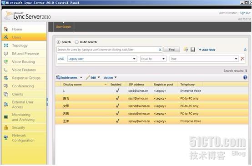
Task: Click the Edit pencil icon
Action: [88, 78]
